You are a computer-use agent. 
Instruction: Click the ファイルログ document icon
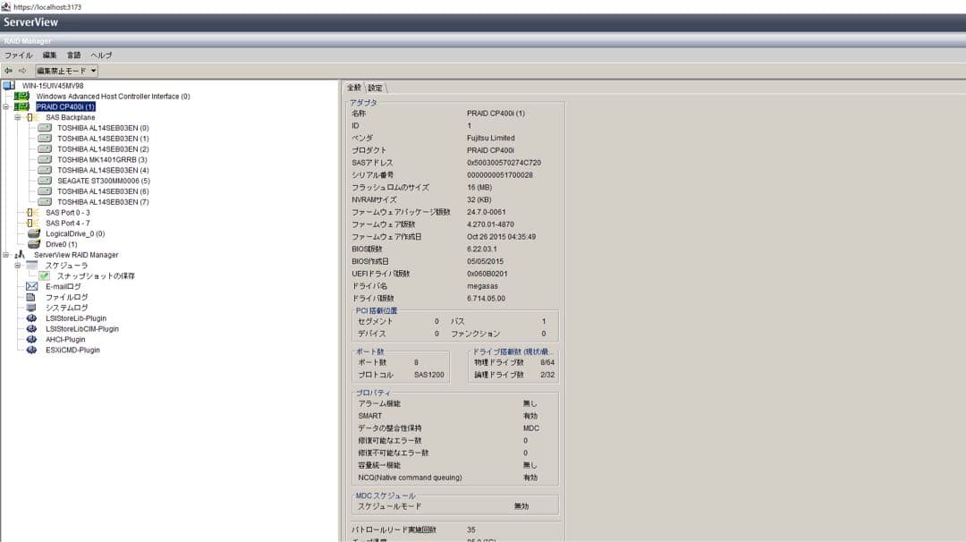point(31,297)
